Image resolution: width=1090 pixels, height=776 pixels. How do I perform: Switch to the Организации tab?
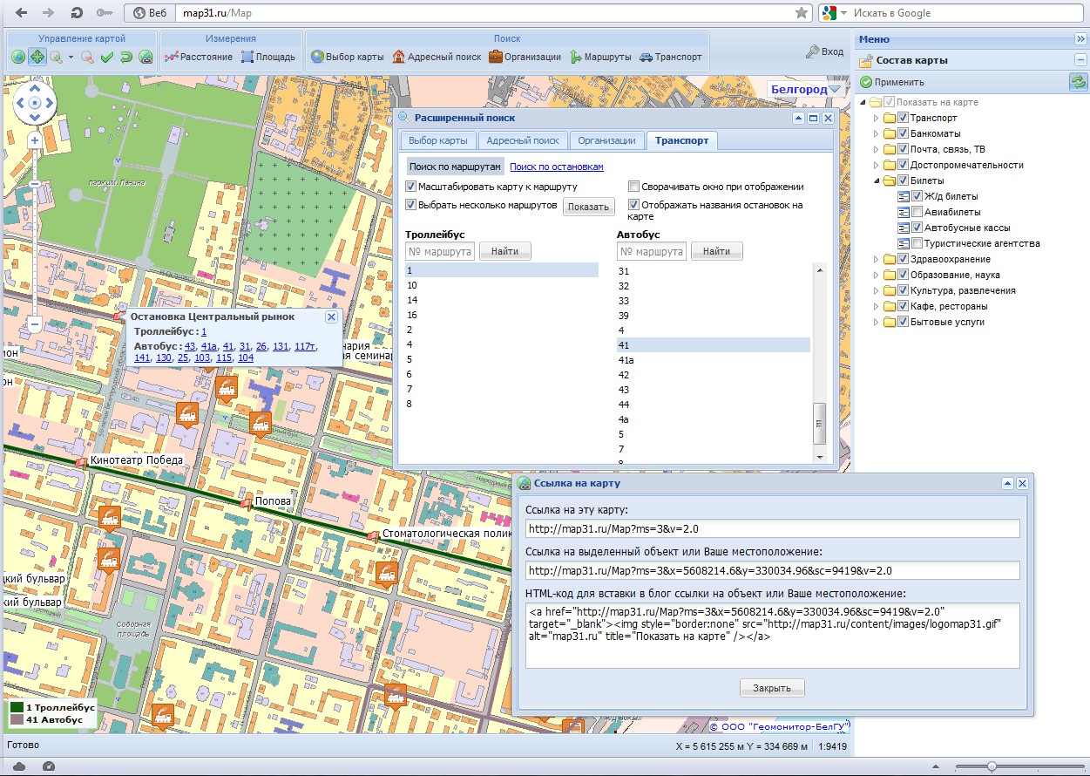[606, 140]
